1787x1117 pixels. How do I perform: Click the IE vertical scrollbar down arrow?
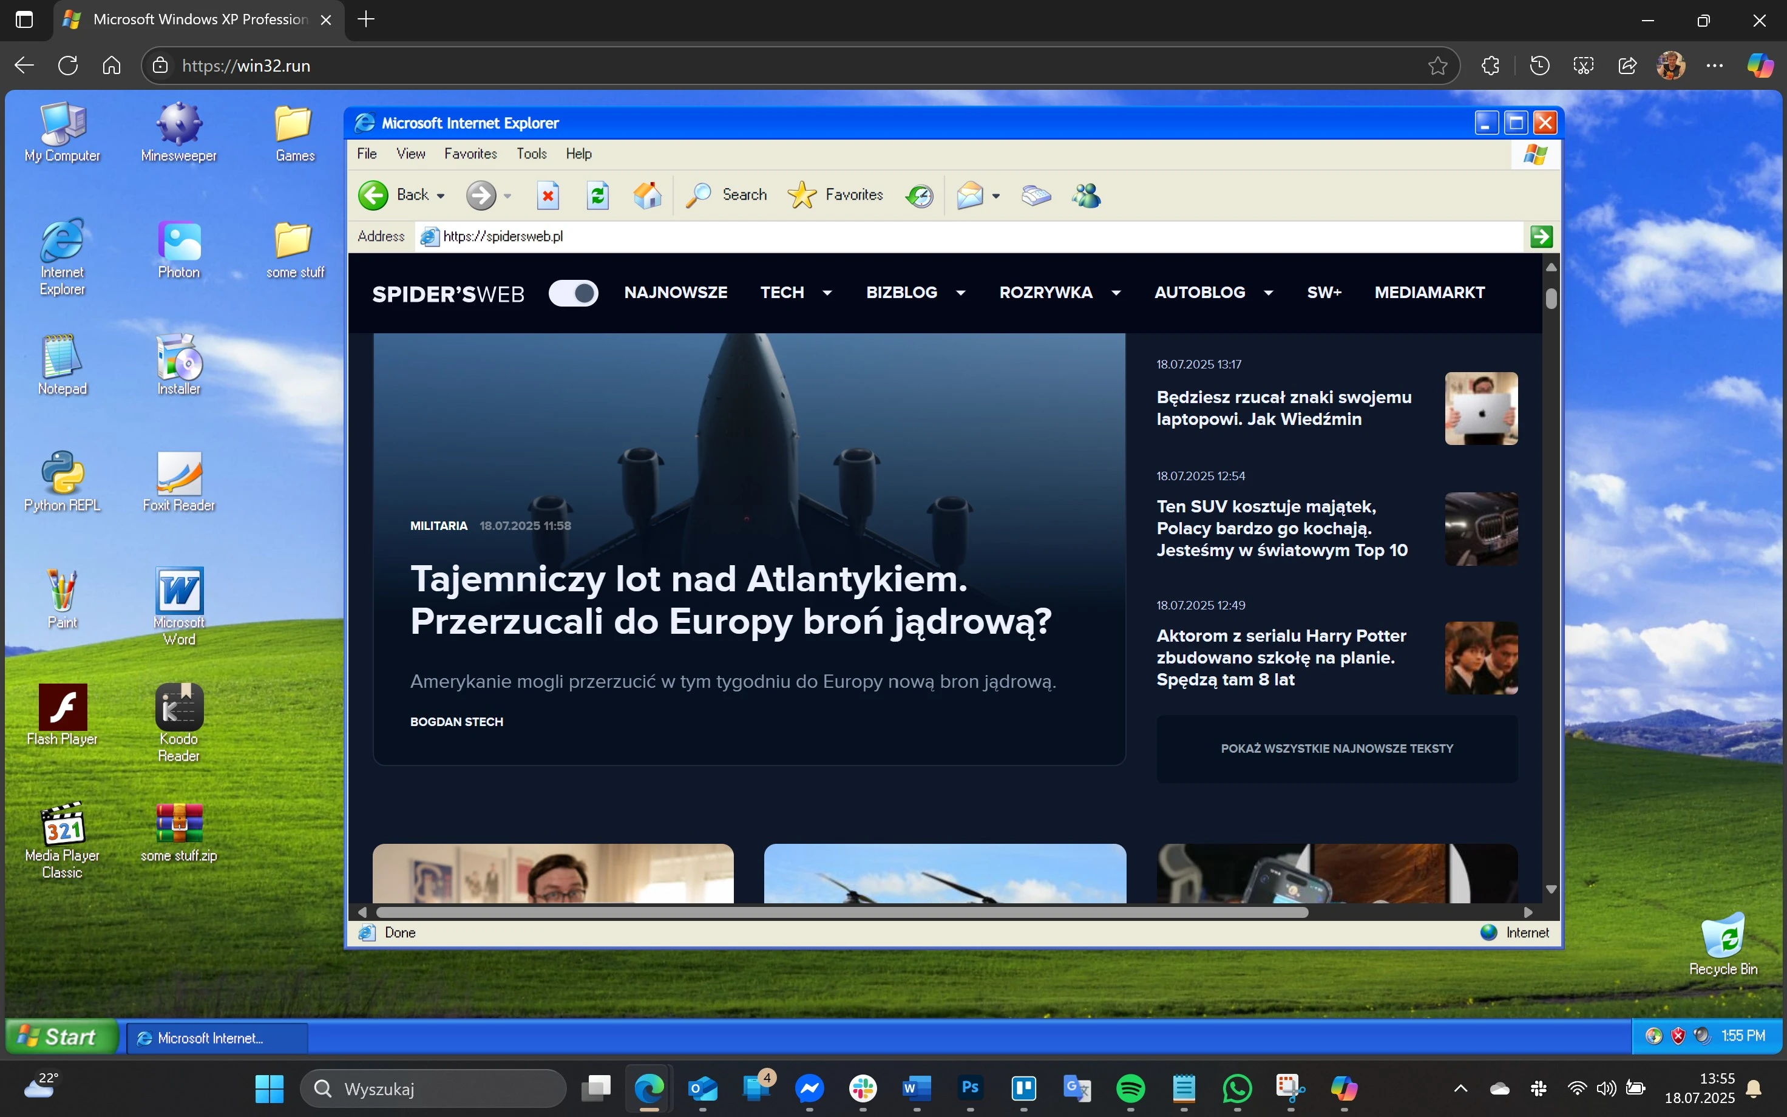coord(1551,889)
